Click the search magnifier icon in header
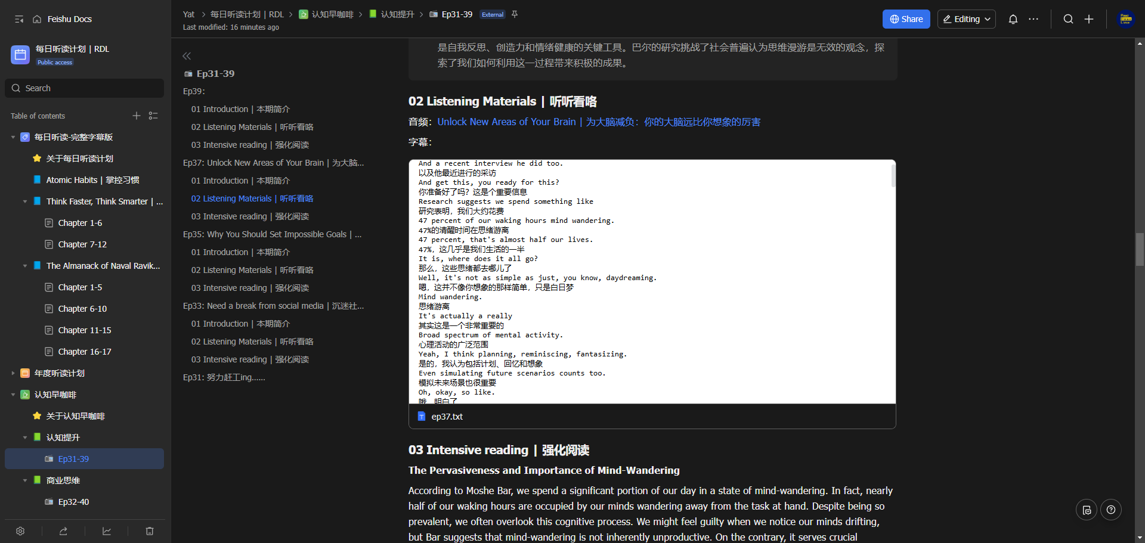Viewport: 1145px width, 543px height. click(x=1068, y=19)
